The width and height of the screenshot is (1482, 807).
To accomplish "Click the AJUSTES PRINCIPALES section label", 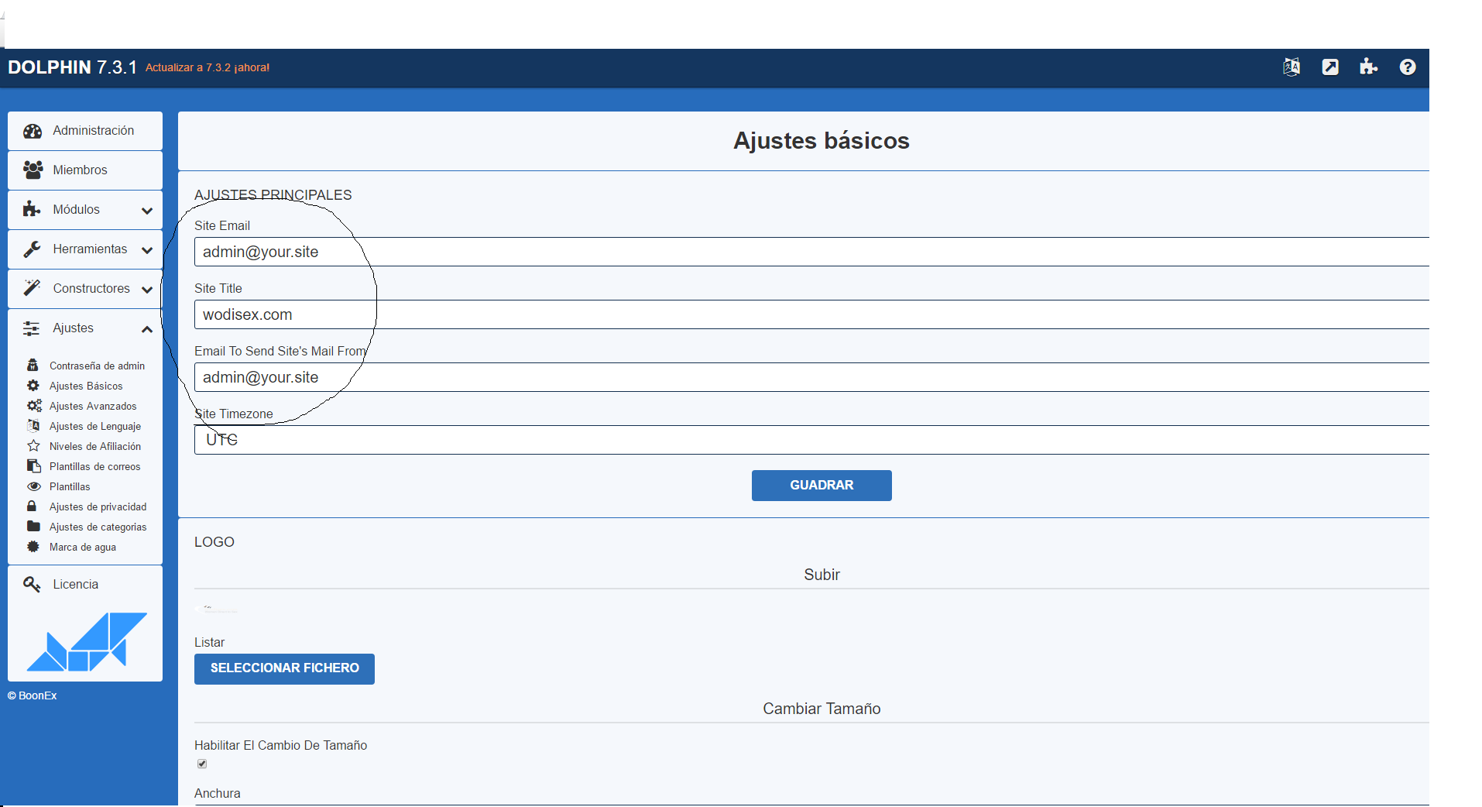I will tap(273, 195).
